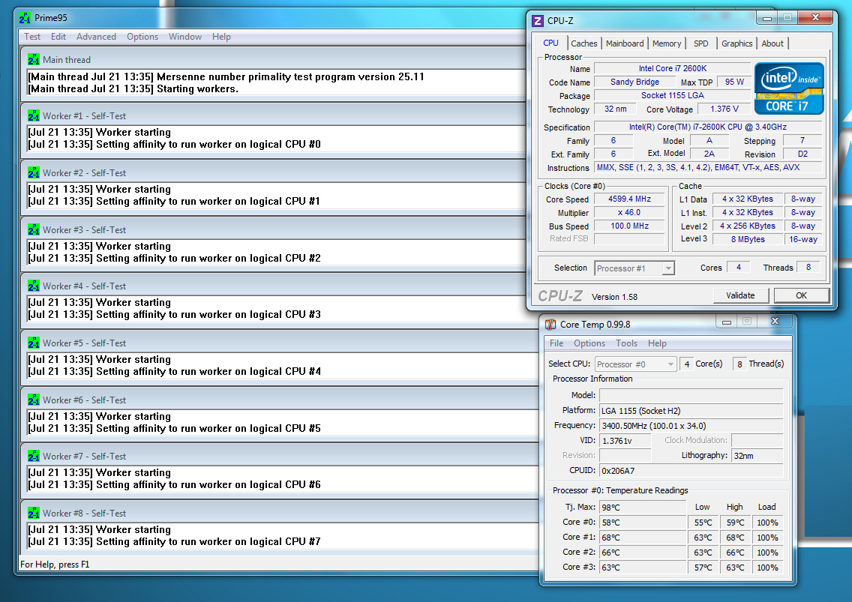This screenshot has height=602, width=852.
Task: Open the Advanced menu in Prime95
Action: (x=96, y=37)
